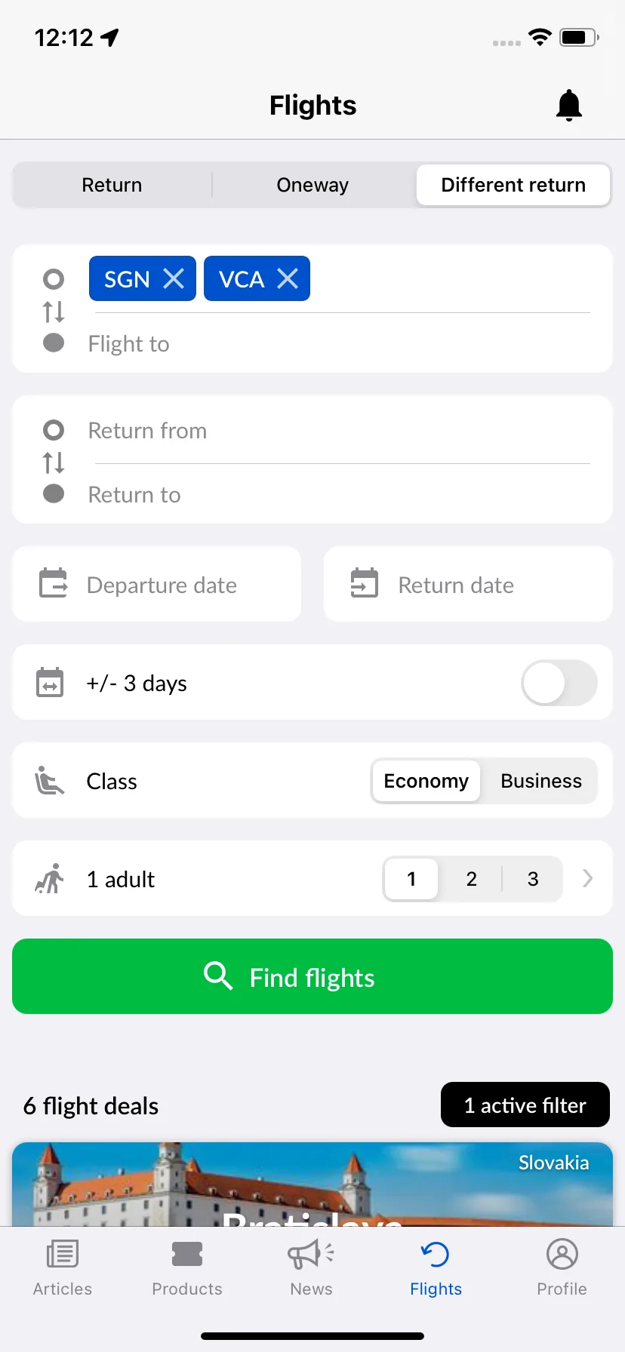Swap departure and destination arrows icon

[x=54, y=311]
